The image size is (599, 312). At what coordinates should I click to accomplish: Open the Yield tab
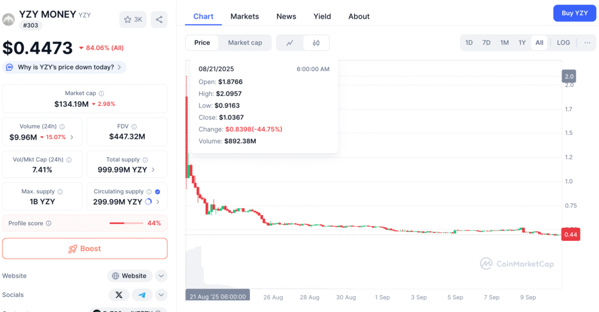pyautogui.click(x=322, y=16)
